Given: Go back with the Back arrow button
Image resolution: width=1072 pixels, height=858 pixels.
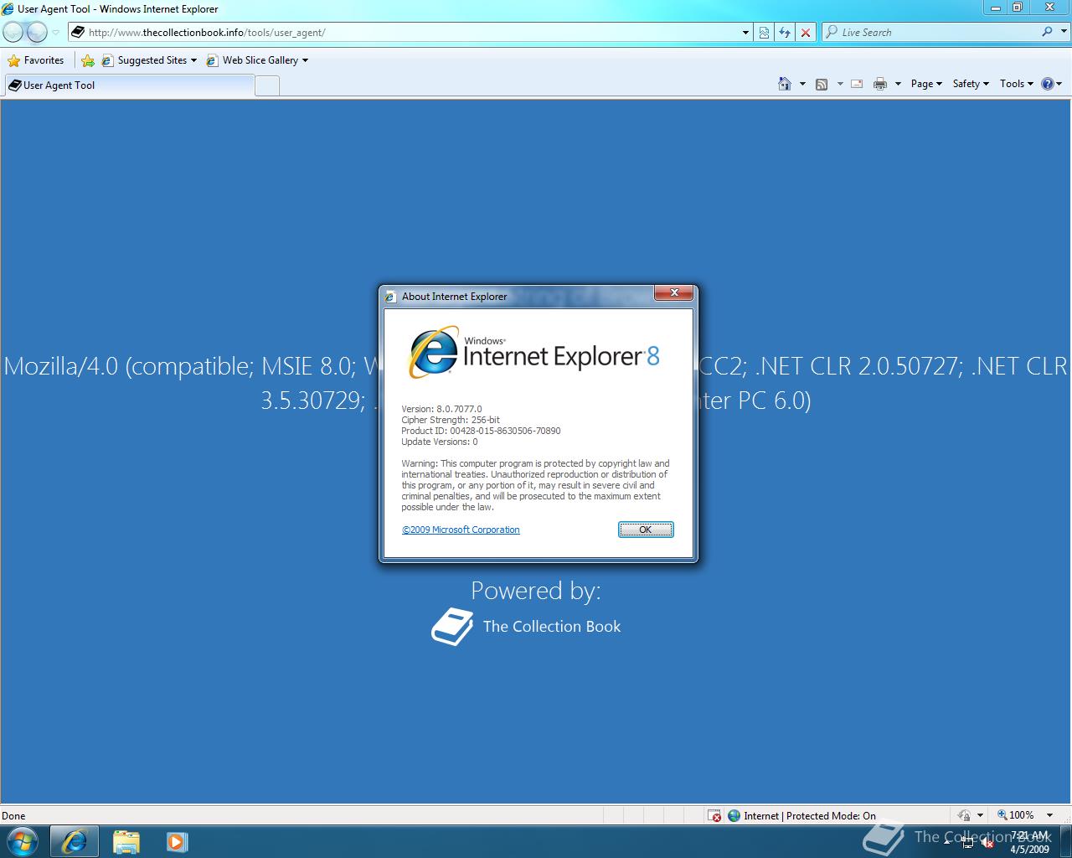Looking at the screenshot, I should (x=13, y=32).
